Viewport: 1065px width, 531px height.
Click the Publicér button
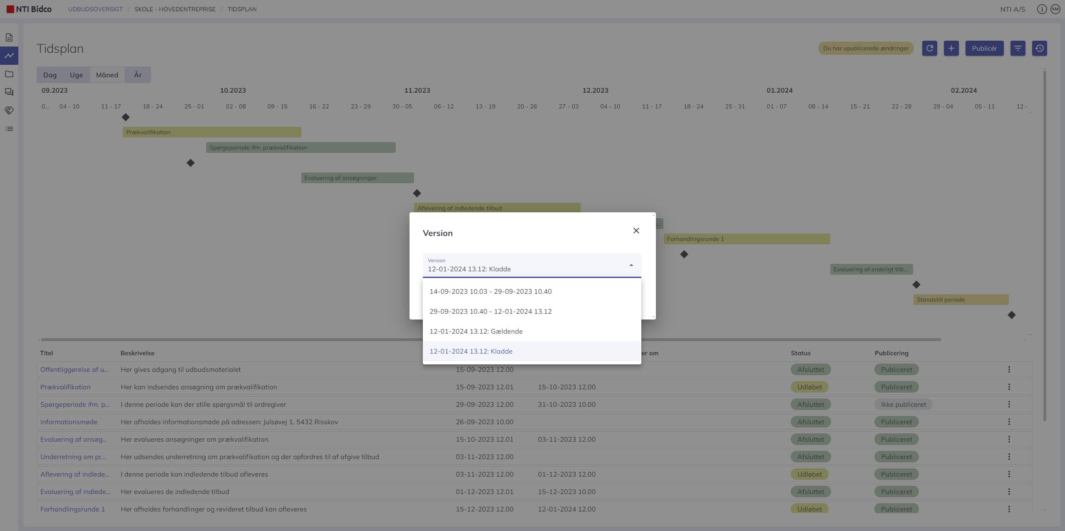point(984,48)
